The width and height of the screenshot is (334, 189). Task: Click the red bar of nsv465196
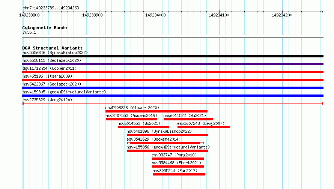173,80
